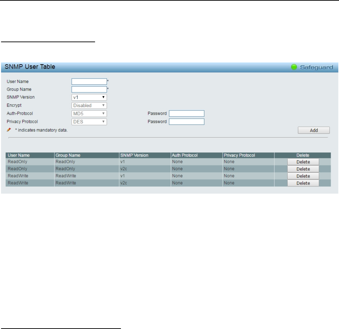
Task: Click the green Safeguard status indicator
Action: 294,67
